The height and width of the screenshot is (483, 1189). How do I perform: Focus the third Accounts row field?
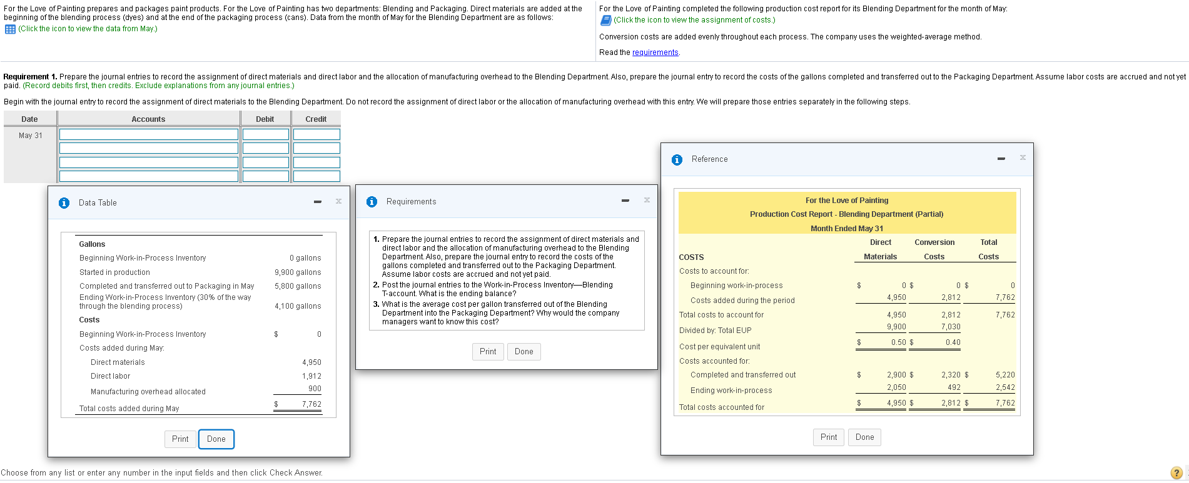point(149,162)
